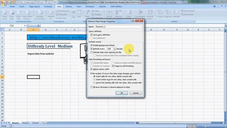Click the dialog Help question button
Screen dimensions: 227x128
pyautogui.click(x=133, y=21)
